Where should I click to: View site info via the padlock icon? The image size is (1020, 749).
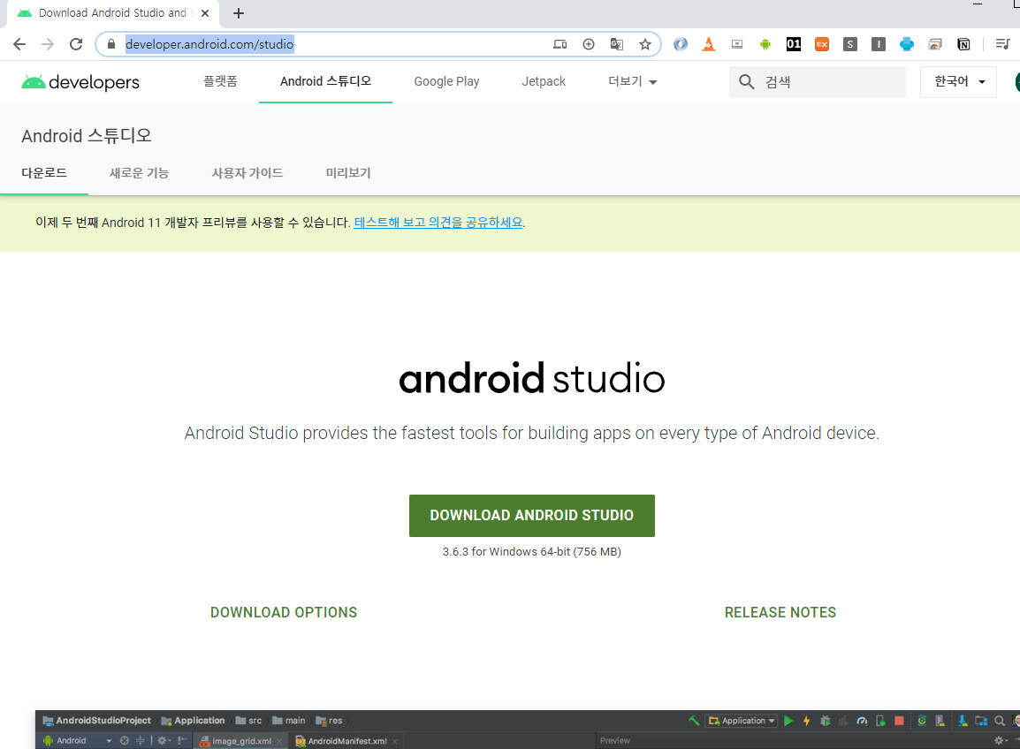pos(111,44)
